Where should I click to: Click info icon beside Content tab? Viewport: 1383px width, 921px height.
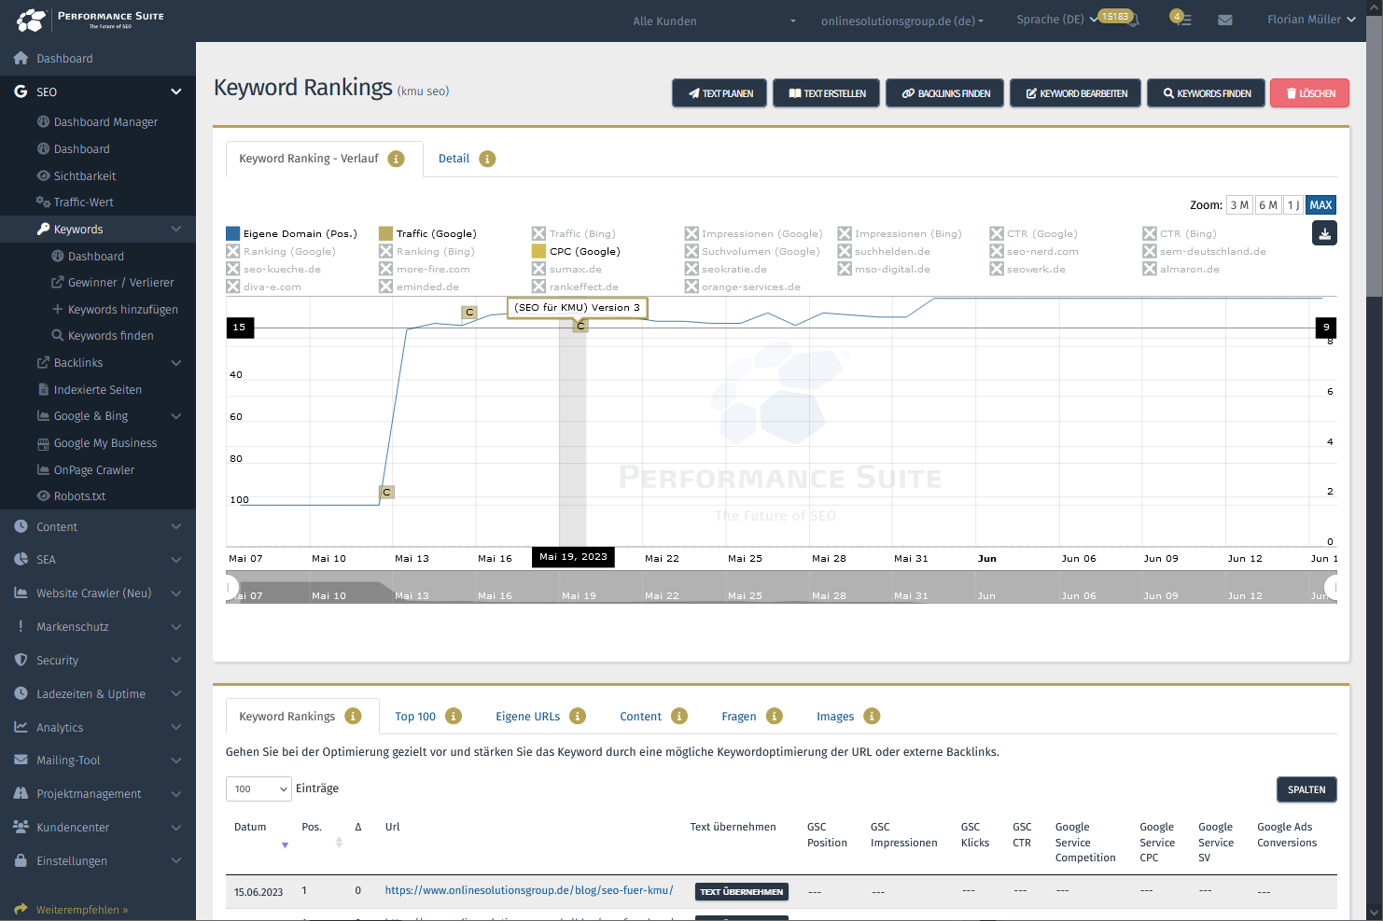[x=679, y=716]
